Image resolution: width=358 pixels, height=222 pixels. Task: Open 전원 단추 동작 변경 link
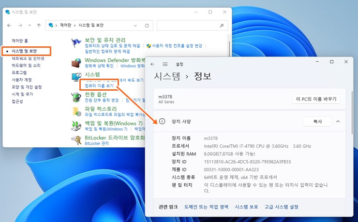[x=102, y=100]
